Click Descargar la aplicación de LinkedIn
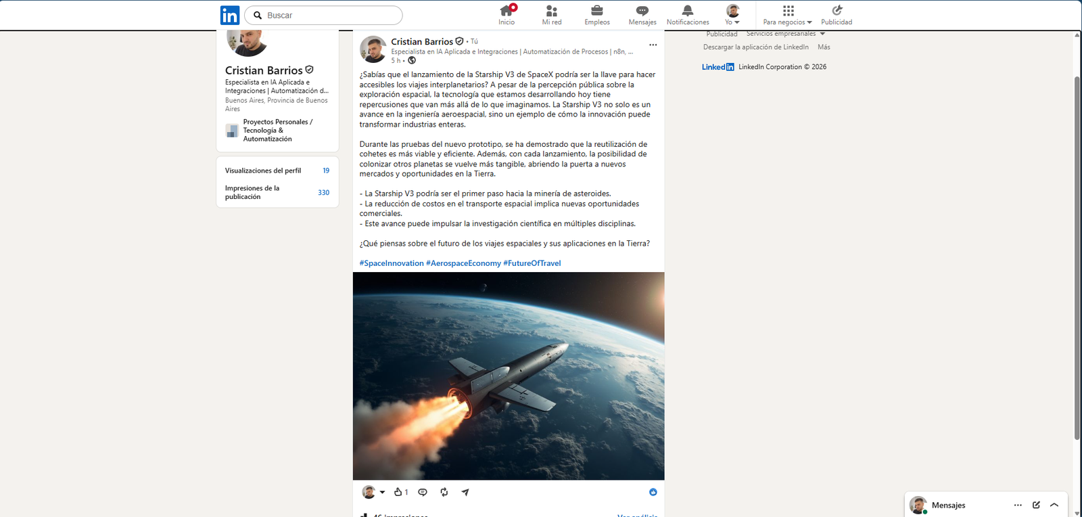This screenshot has height=517, width=1082. click(756, 47)
